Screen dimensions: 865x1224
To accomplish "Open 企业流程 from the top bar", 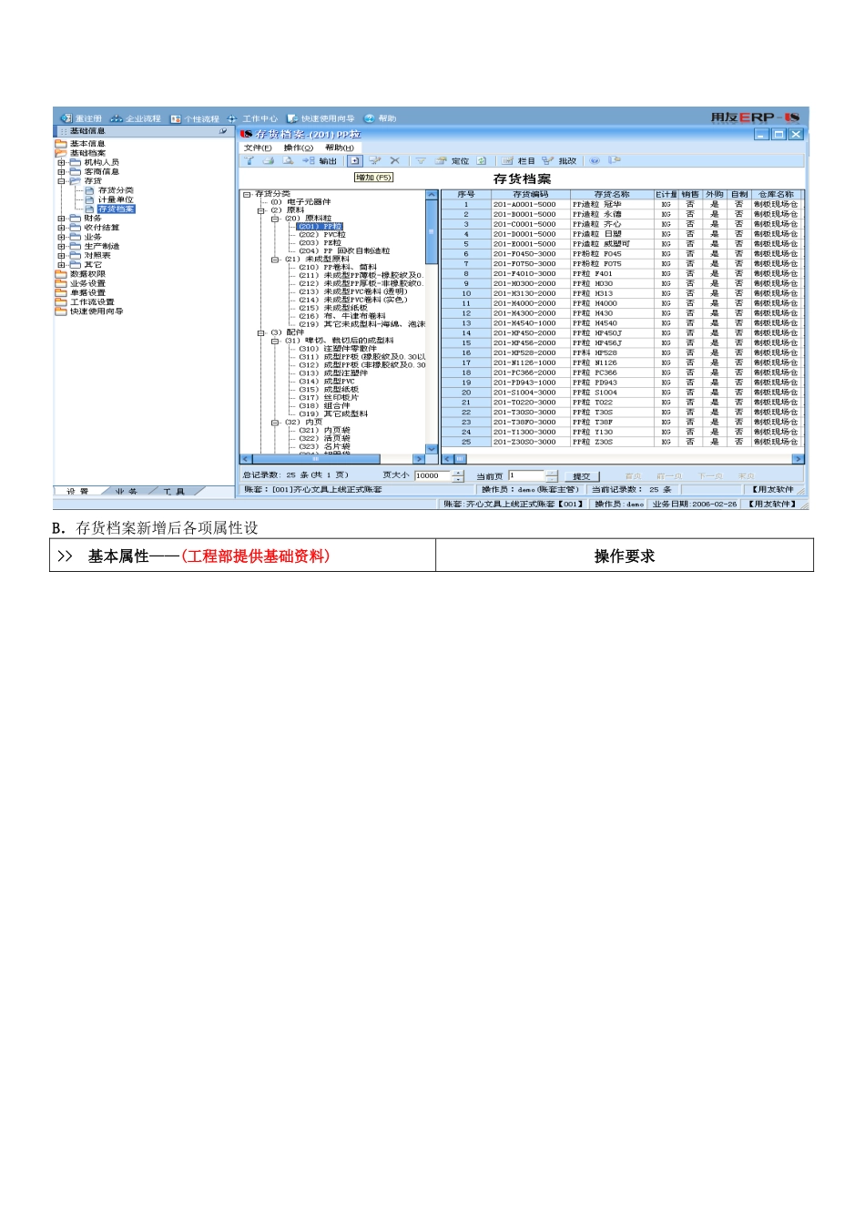I will [135, 118].
